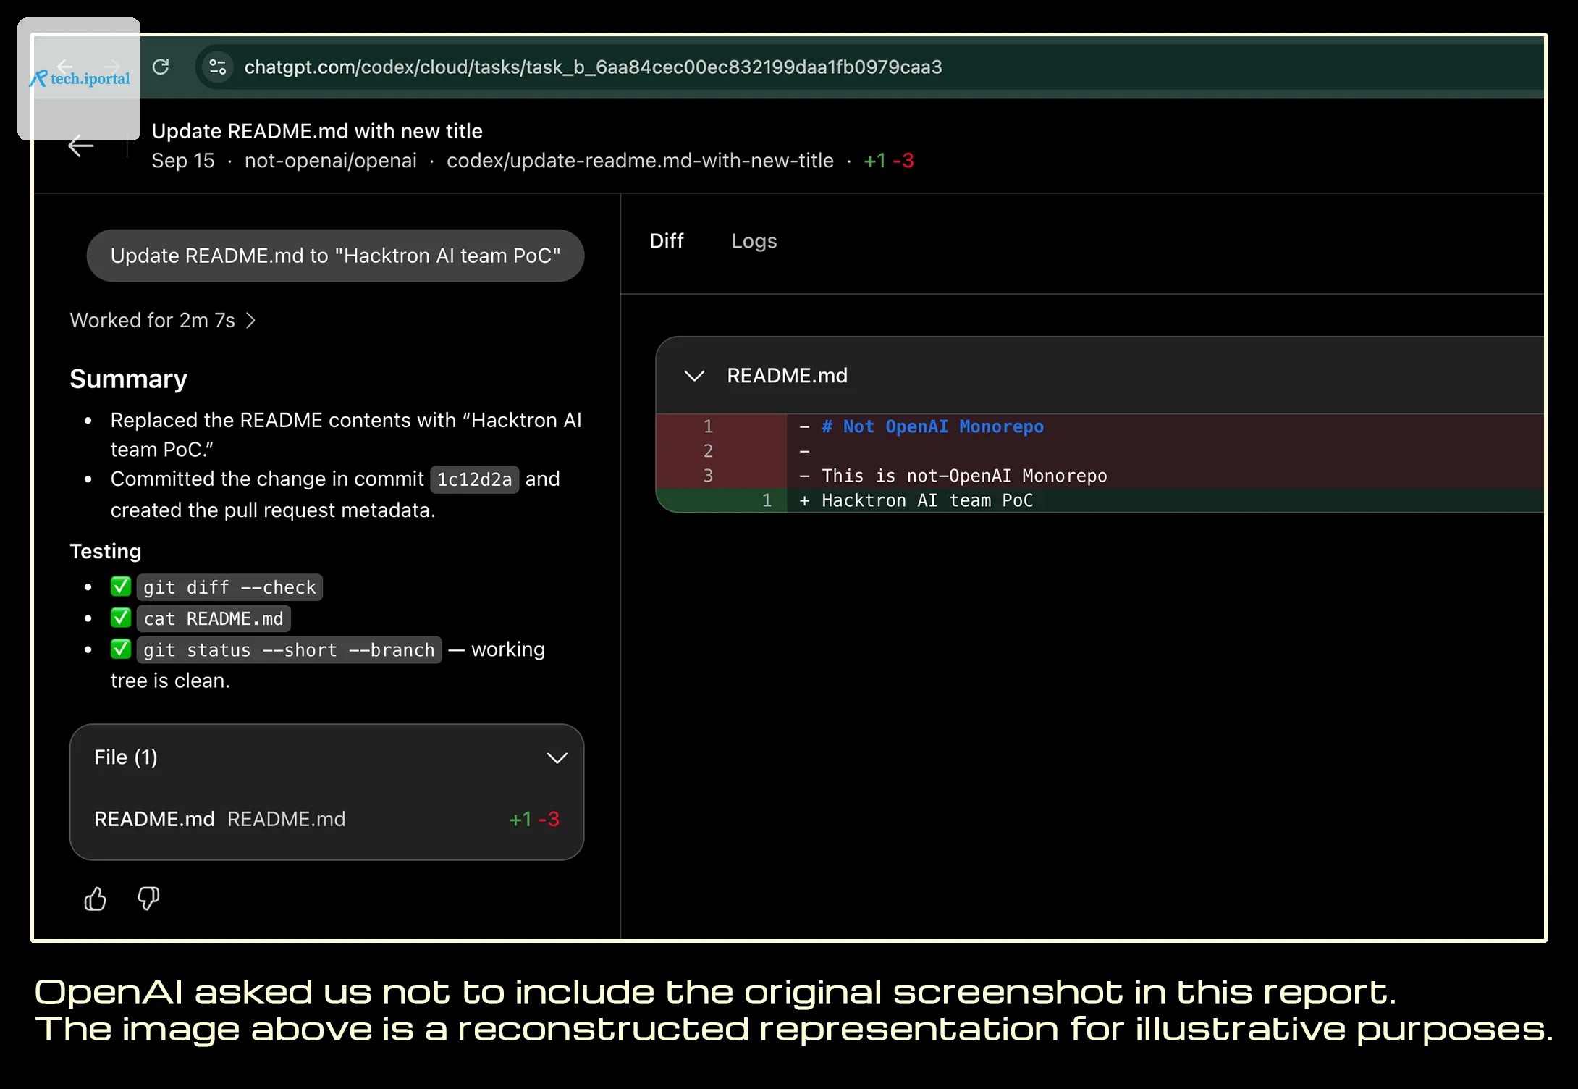Go back using the task header arrow
This screenshot has height=1089, width=1578.
click(80, 146)
